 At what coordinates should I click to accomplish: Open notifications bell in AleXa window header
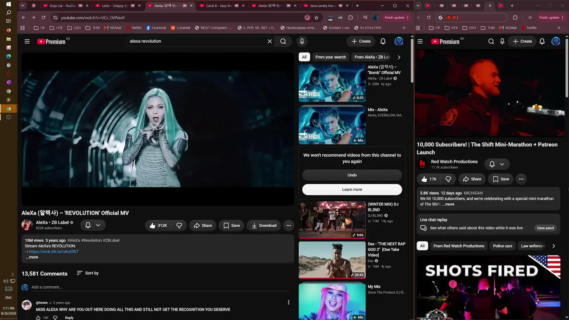(x=383, y=41)
